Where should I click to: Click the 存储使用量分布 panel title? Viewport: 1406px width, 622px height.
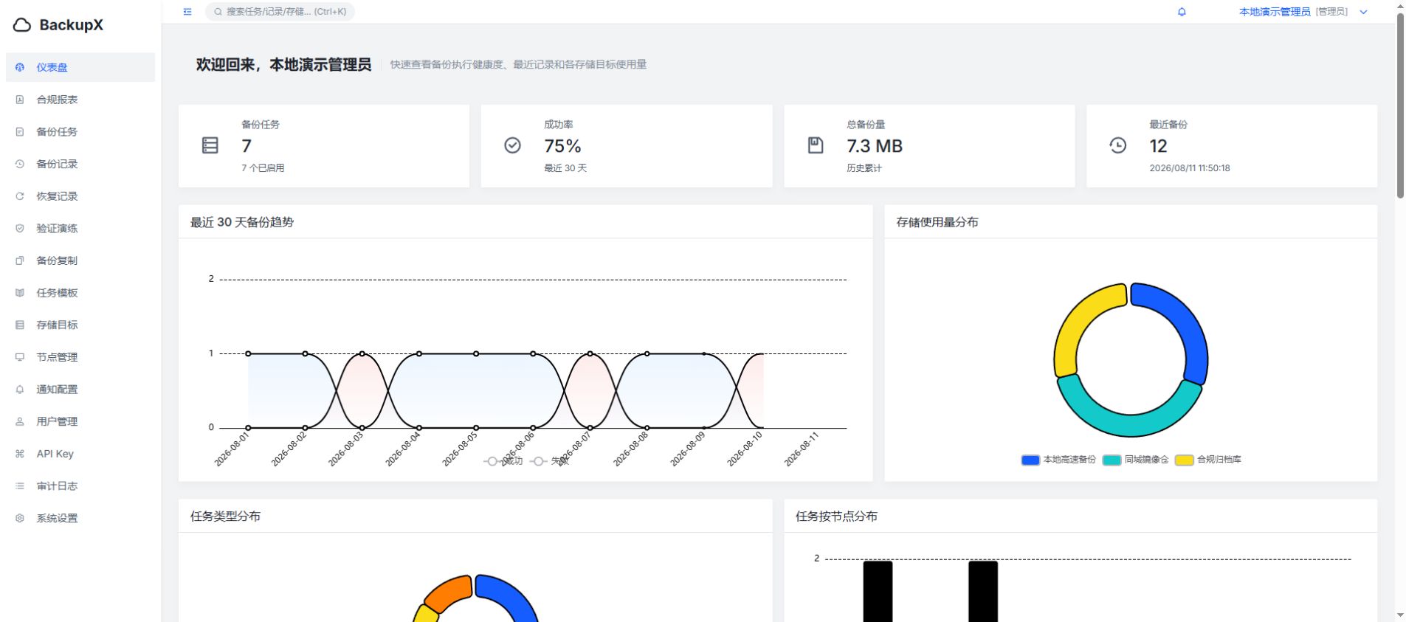(x=937, y=222)
